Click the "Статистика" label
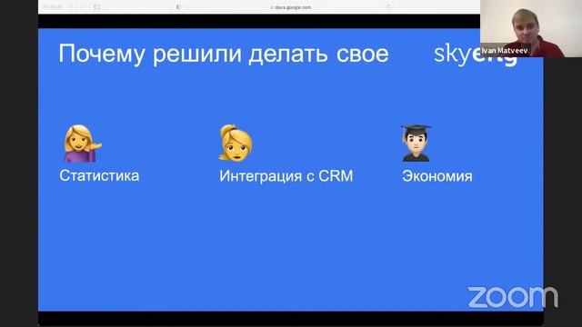This screenshot has height=327, width=582. [99, 175]
